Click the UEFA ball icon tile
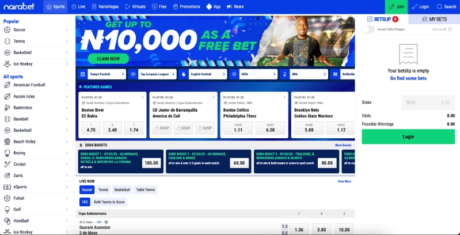Screen dimensions: 460x235 tap(234, 74)
